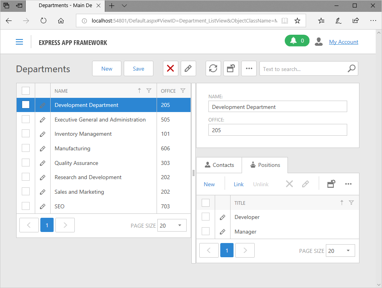Open the hamburger navigation menu
The width and height of the screenshot is (382, 288).
(x=19, y=42)
